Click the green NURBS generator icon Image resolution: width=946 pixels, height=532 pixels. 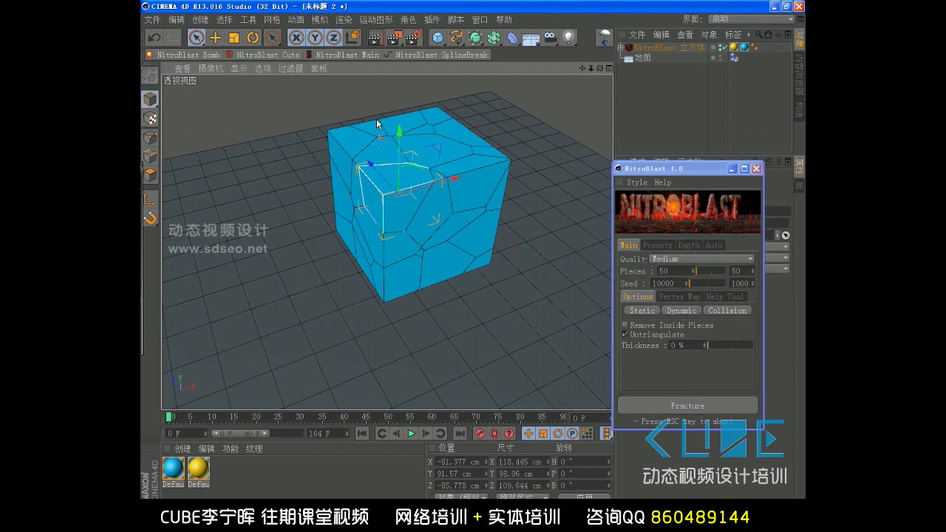pos(475,38)
